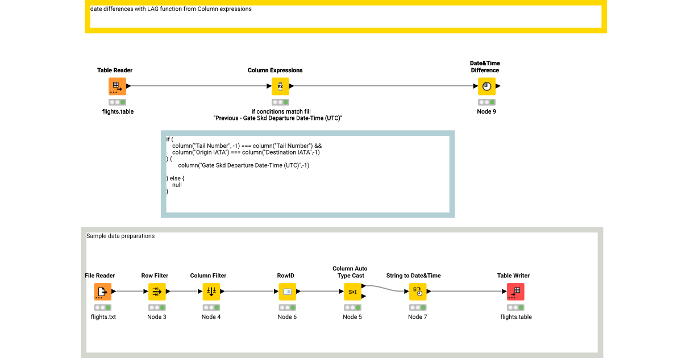Image resolution: width=682 pixels, height=358 pixels.
Task: Click status lights under RowID node
Action: (x=287, y=307)
